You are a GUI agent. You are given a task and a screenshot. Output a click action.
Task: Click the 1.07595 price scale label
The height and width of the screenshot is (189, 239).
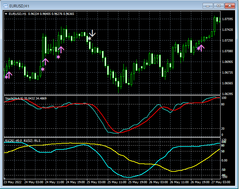click(228, 19)
